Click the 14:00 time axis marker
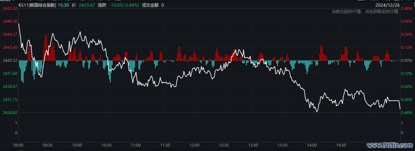Image resolution: width=415 pixels, height=151 pixels. 312,145
